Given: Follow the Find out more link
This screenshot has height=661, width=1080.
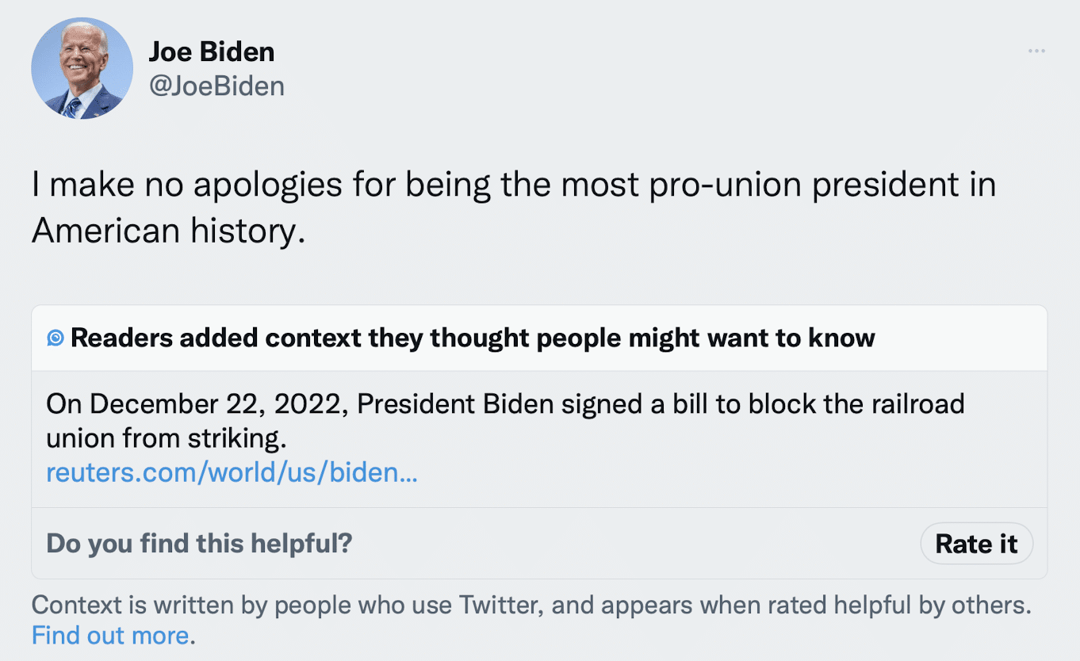Looking at the screenshot, I should tap(110, 635).
